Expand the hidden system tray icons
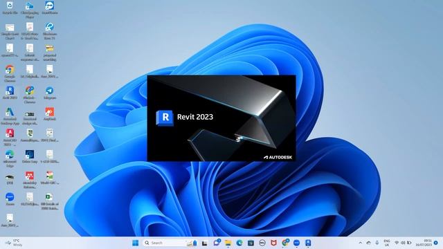443x249 pixels. (360, 243)
